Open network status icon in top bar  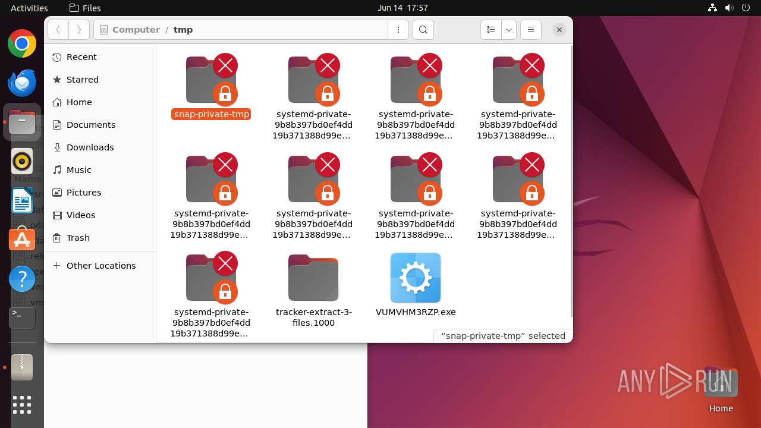tap(713, 8)
